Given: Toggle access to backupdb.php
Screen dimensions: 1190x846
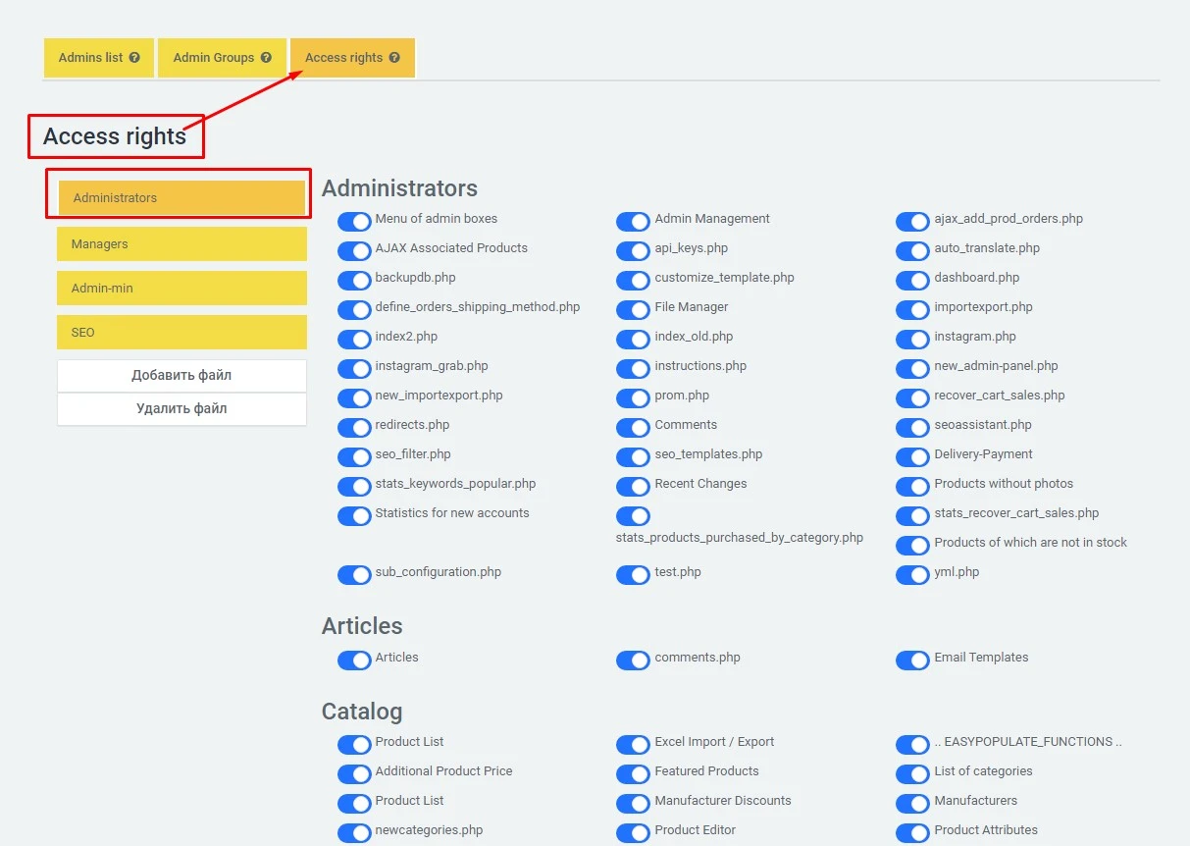Looking at the screenshot, I should (x=354, y=280).
